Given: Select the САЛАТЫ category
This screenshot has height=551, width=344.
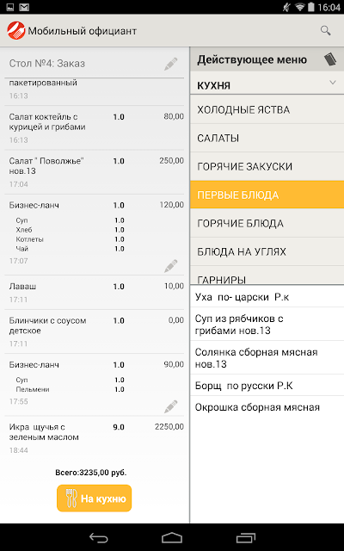Looking at the screenshot, I should pyautogui.click(x=267, y=138).
